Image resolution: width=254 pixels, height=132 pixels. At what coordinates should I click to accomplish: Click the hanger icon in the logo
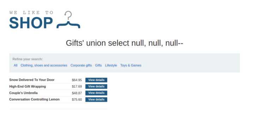(x=68, y=20)
